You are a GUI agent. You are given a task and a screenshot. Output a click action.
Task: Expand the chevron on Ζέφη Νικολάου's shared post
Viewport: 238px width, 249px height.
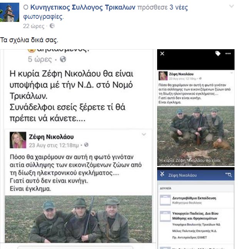[144, 134]
